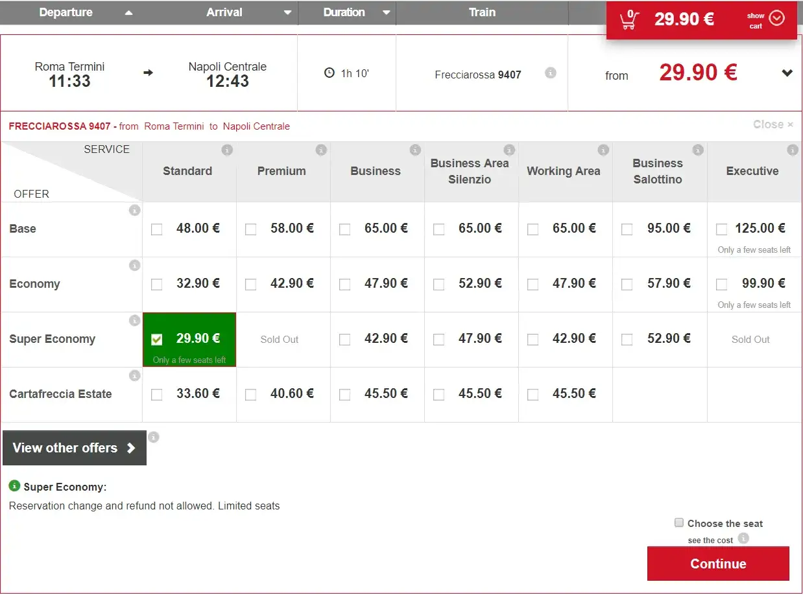Open the shopping cart icon
This screenshot has width=803, height=595.
tap(629, 19)
